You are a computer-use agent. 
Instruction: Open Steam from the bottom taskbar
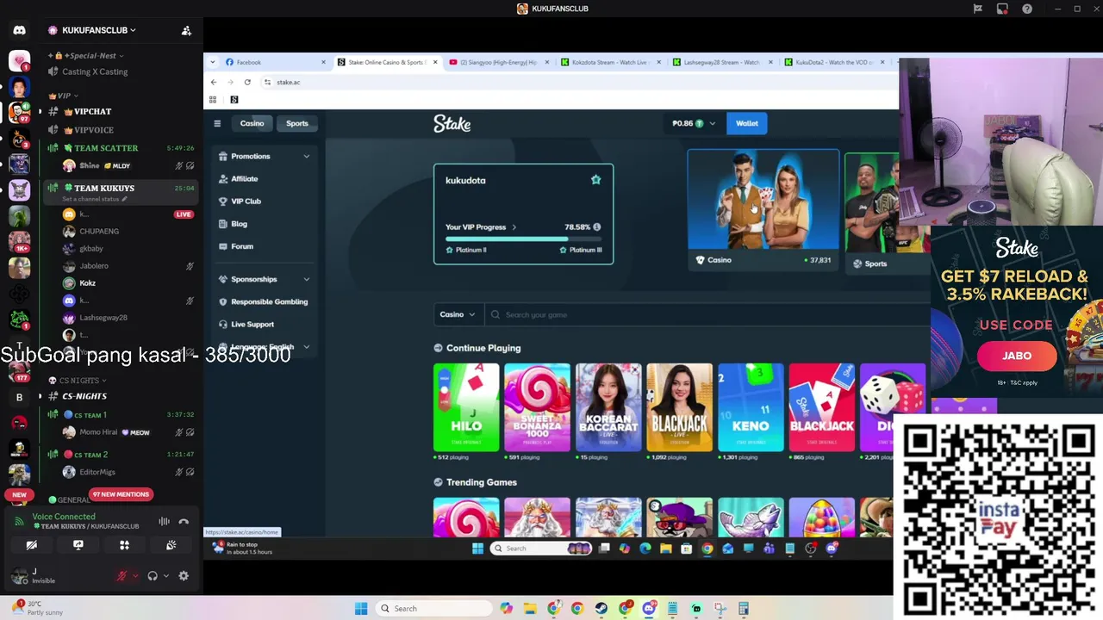point(601,609)
